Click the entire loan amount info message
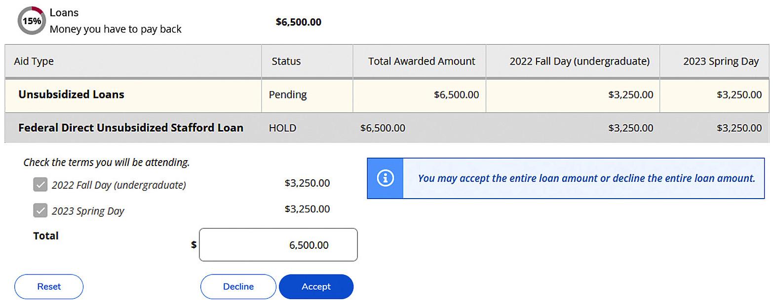 [x=586, y=178]
